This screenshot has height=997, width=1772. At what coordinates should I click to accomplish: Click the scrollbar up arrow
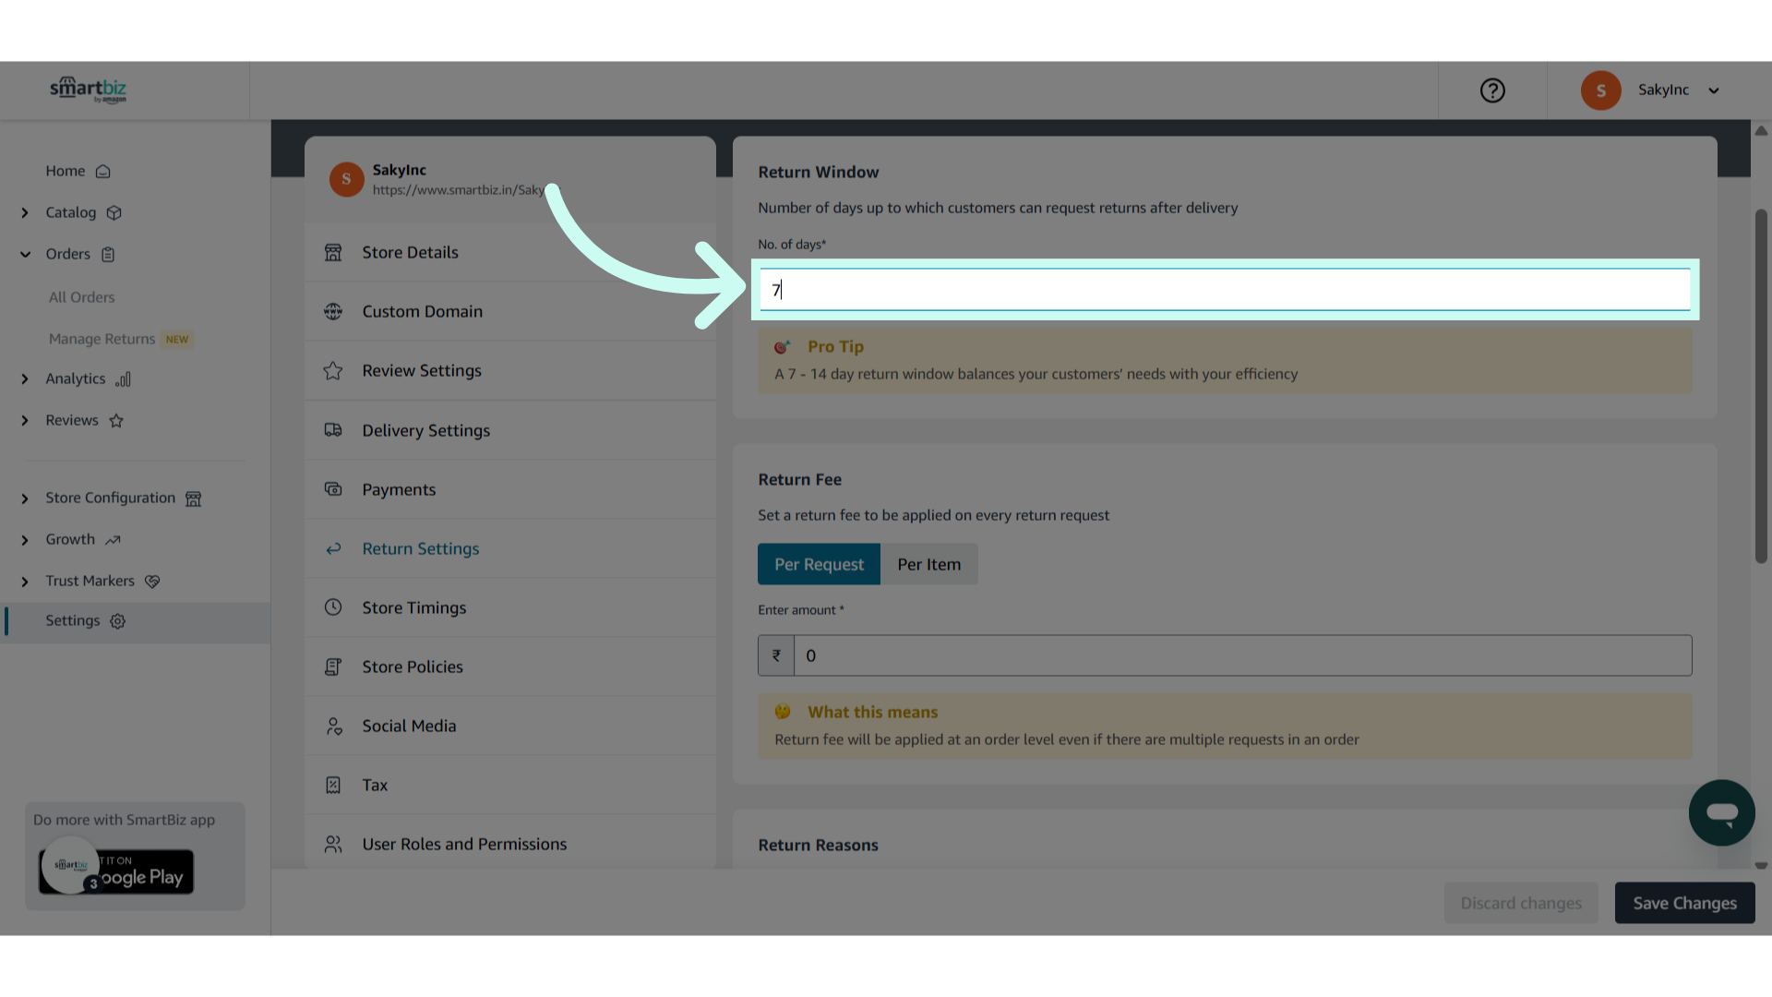(x=1761, y=131)
